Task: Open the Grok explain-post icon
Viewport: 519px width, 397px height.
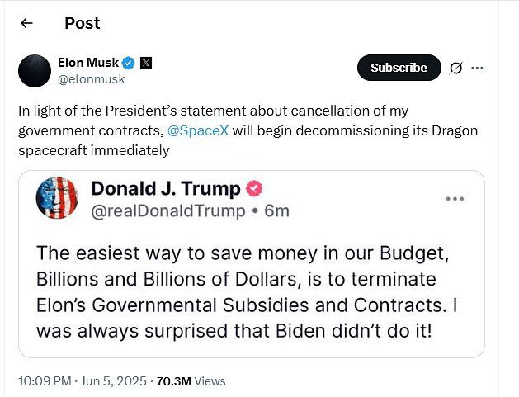Action: pos(455,68)
